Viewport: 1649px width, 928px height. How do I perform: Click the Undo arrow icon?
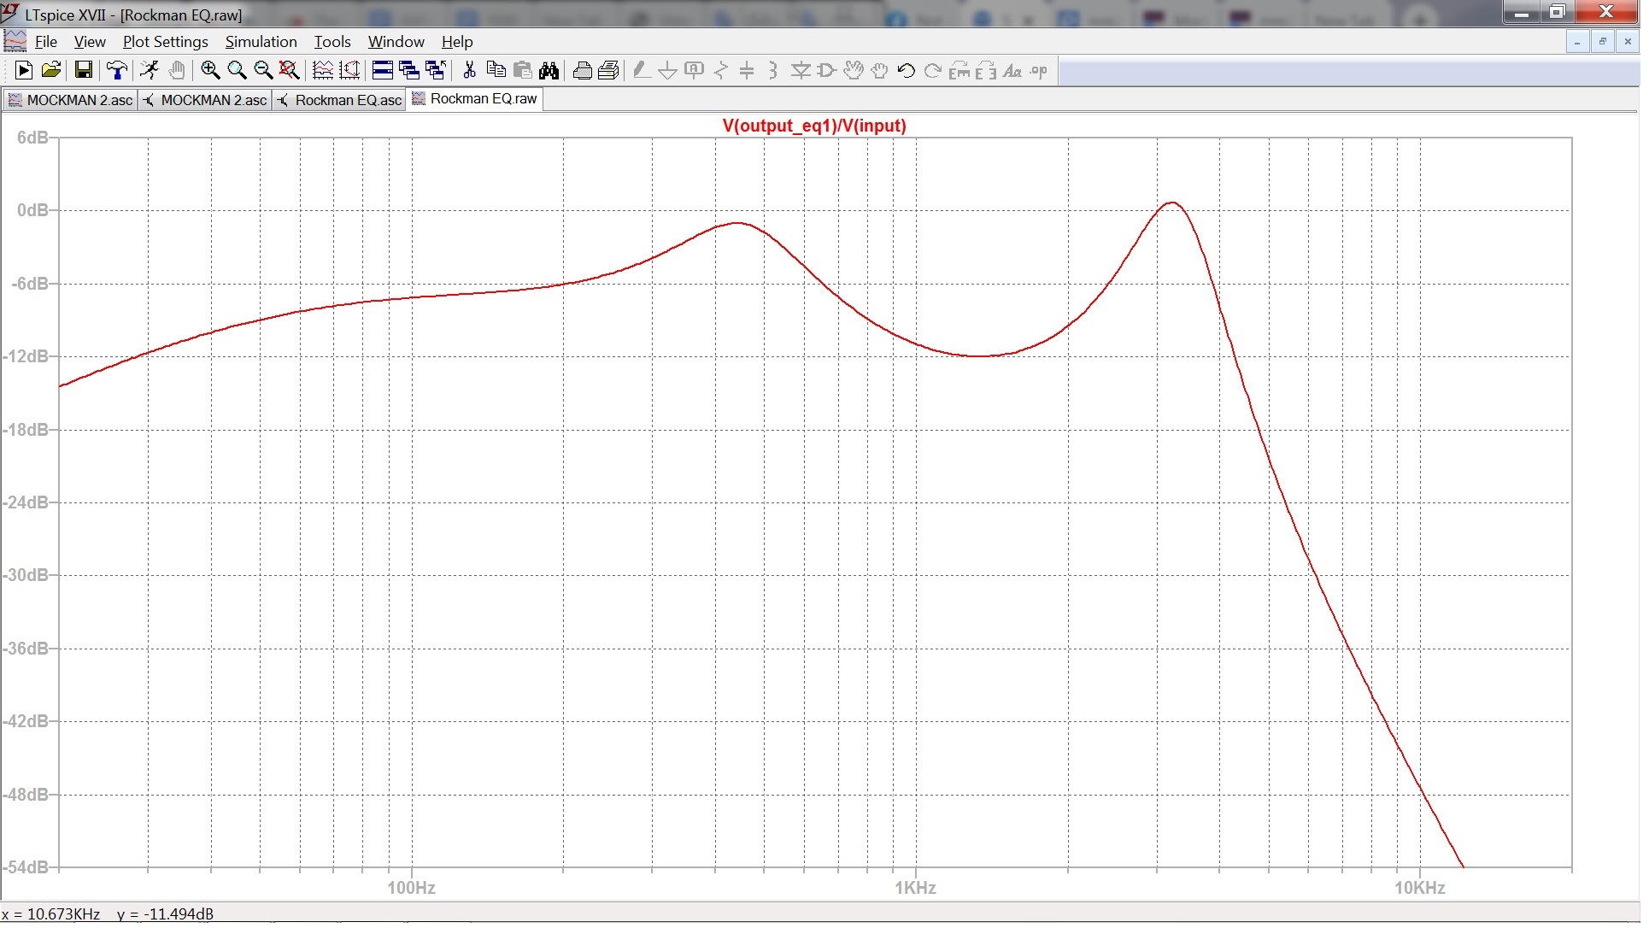(x=907, y=71)
